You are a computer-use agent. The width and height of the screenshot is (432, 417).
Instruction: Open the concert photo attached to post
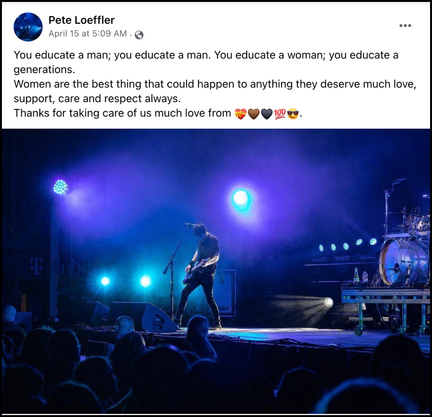216,271
